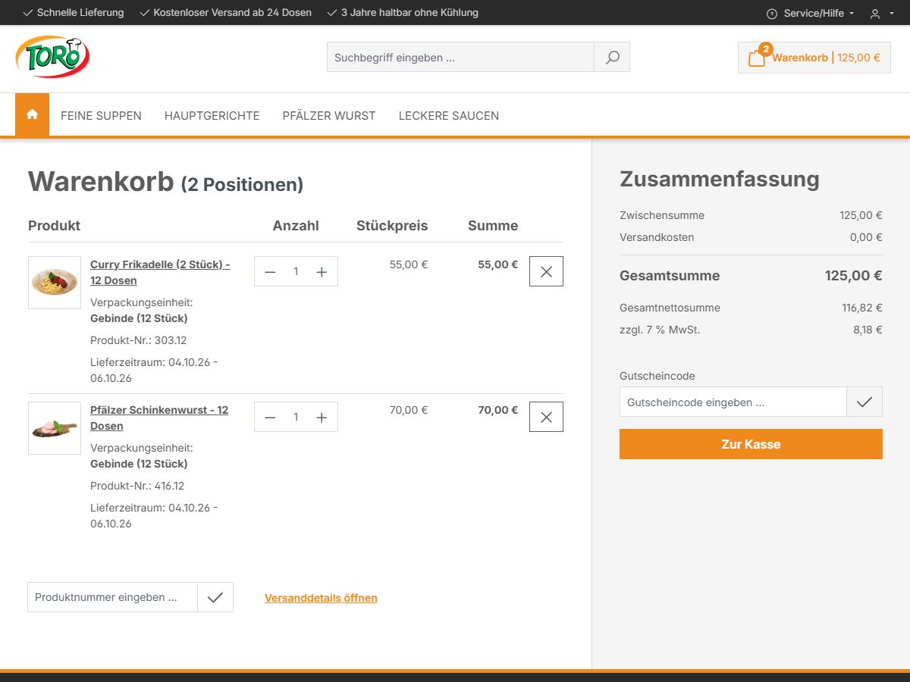
Task: Click 'Kostenloser Versand ab 24 Dosen' text
Action: [x=232, y=13]
